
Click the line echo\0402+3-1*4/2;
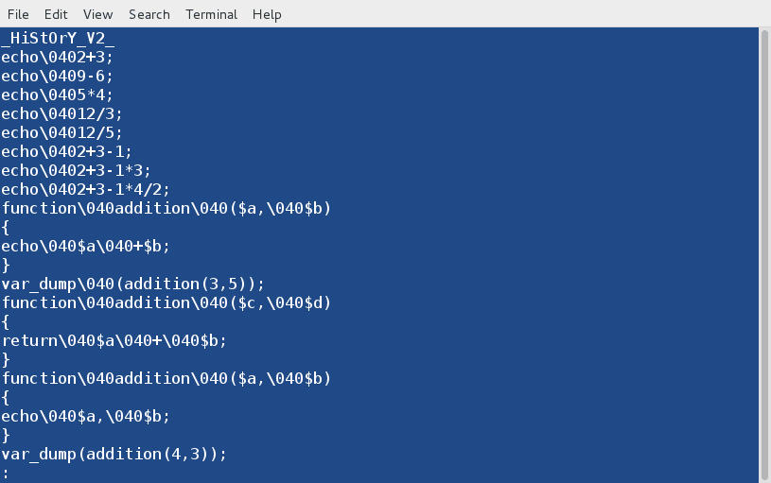pos(85,189)
